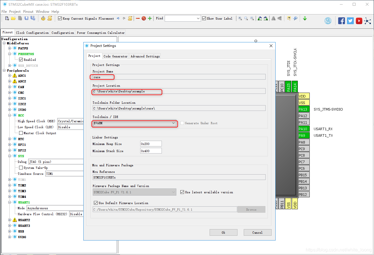This screenshot has width=374, height=255.
Task: Open the Twitter link icon
Action: pos(350,21)
